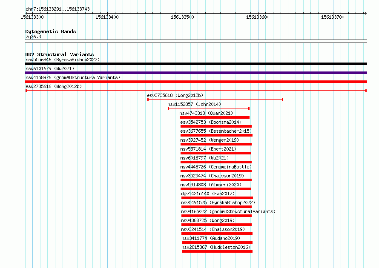Image resolution: width=379 pixels, height=268 pixels.
Task: Click the nsv5914808 red bar
Action: pos(215,189)
